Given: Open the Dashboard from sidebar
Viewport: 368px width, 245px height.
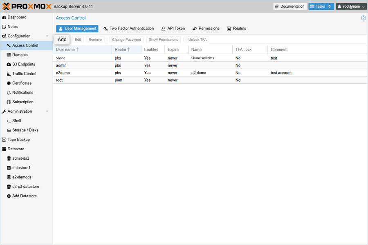Looking at the screenshot, I should [17, 17].
